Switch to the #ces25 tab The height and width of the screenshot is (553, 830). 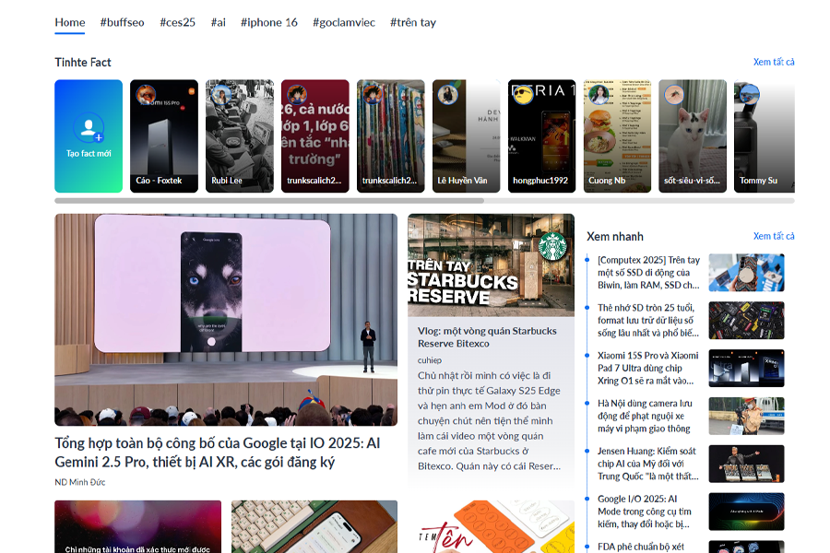(x=178, y=23)
